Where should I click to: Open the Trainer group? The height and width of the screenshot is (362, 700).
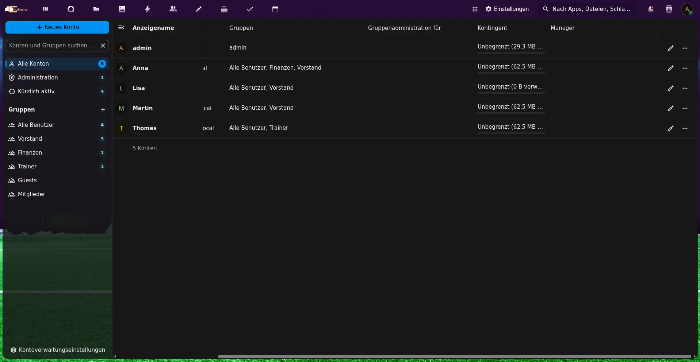[57, 167]
